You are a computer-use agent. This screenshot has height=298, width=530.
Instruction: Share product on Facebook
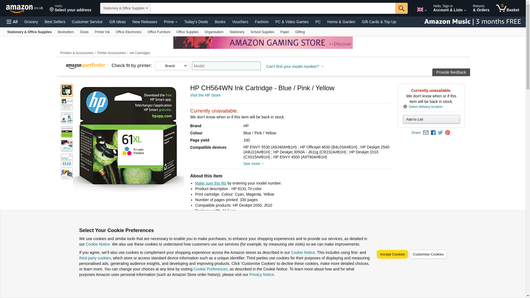pos(433,133)
